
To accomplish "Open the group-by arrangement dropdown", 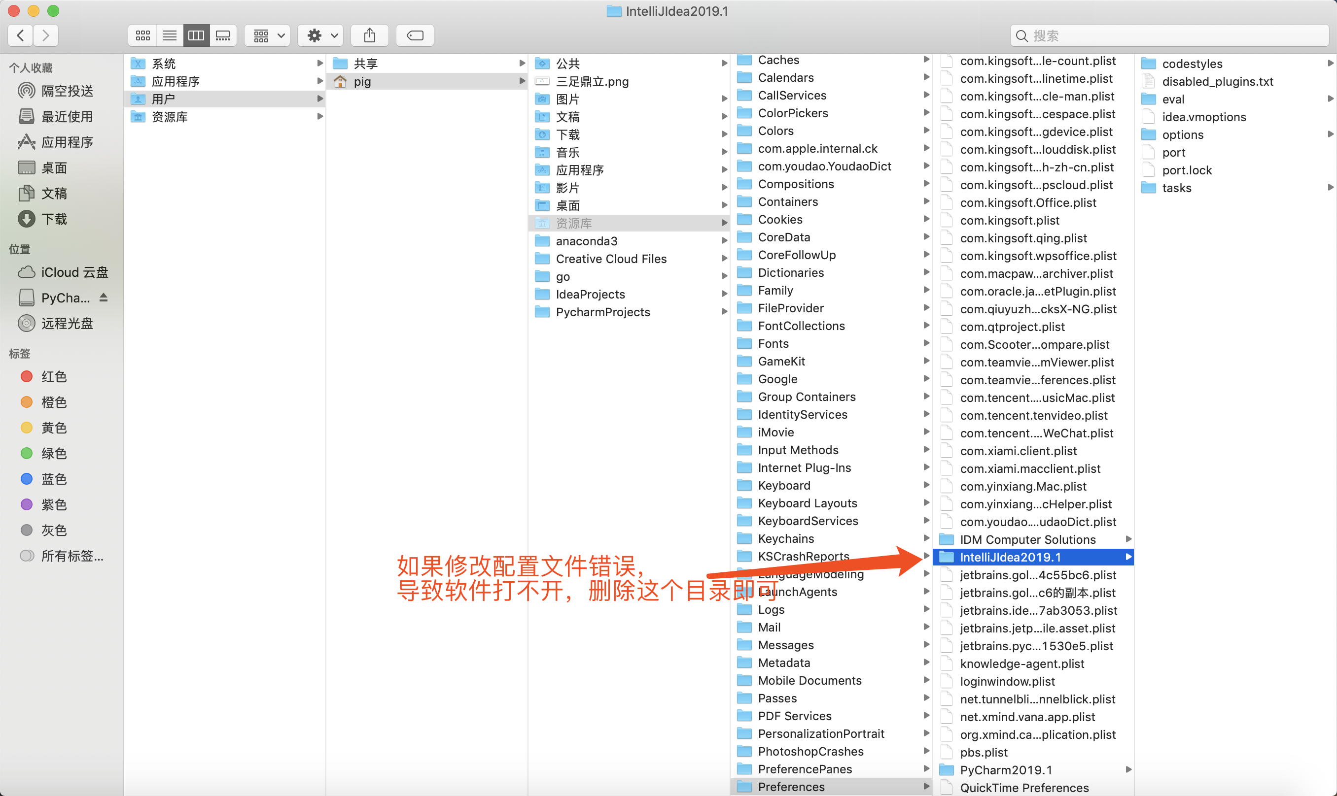I will coord(267,35).
